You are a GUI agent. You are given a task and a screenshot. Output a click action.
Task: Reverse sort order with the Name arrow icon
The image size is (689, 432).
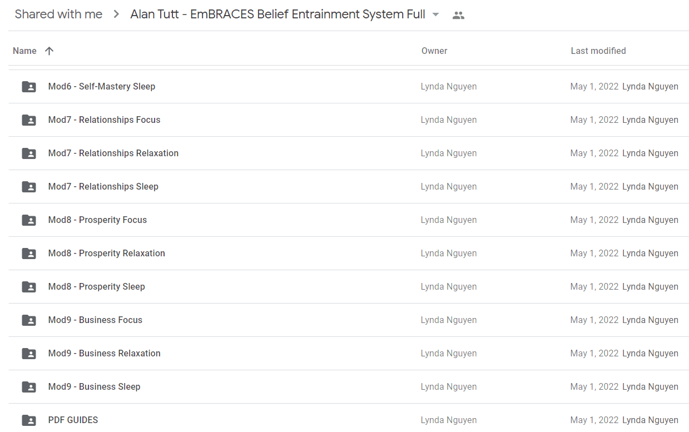49,51
